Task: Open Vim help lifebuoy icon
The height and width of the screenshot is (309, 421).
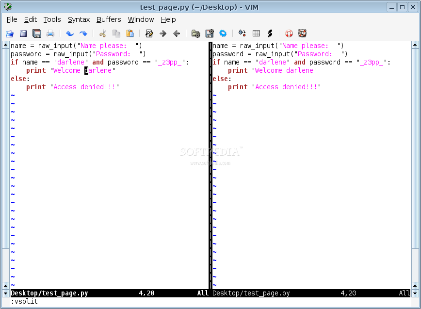Action: coord(289,33)
